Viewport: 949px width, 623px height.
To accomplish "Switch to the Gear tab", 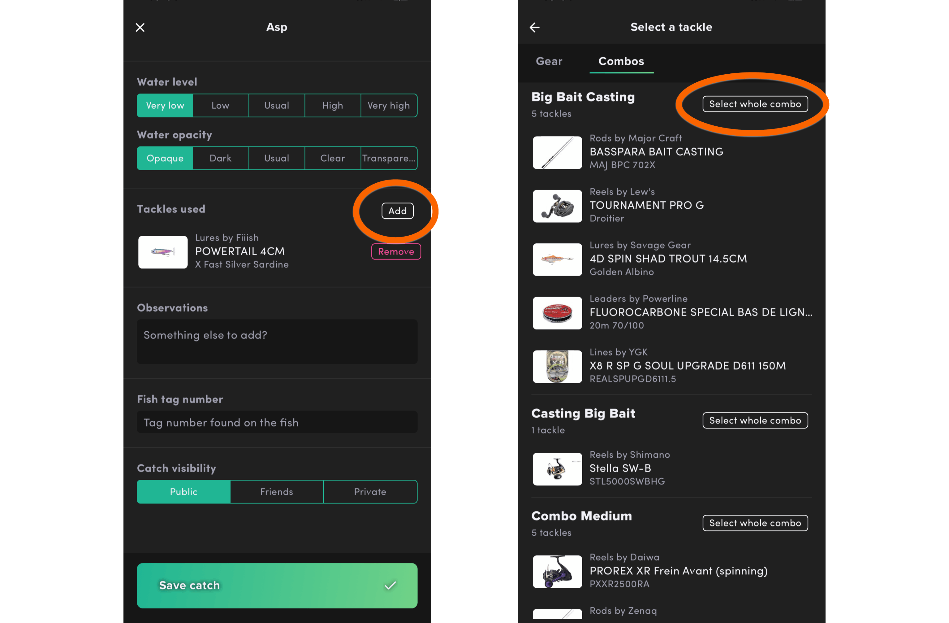I will pos(549,61).
